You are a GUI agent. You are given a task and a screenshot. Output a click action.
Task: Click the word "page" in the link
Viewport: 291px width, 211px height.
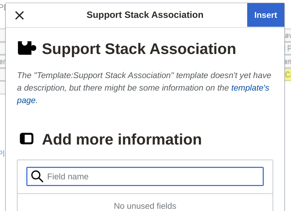[x=26, y=100]
